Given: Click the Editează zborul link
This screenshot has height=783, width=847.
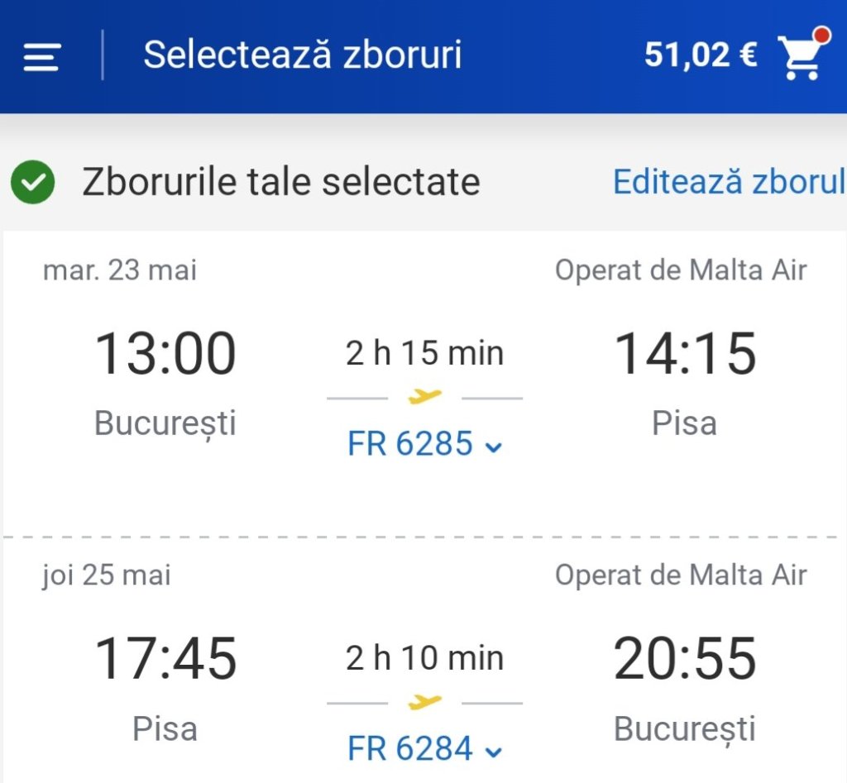Looking at the screenshot, I should [729, 182].
